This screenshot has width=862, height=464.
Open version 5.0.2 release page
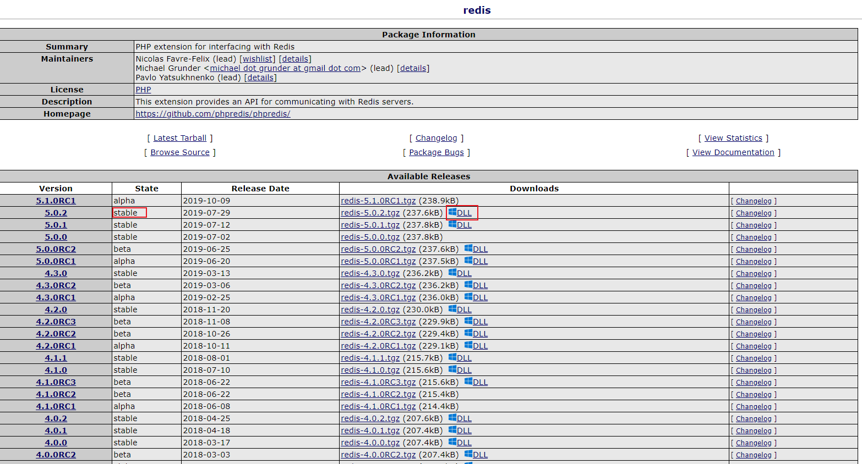pyautogui.click(x=56, y=213)
